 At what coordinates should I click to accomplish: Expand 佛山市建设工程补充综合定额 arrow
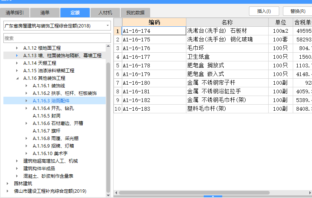[8, 191]
